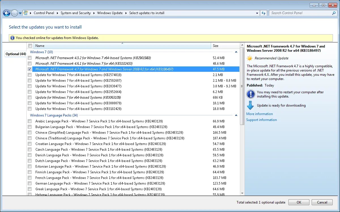Open the recent pages dropdown arrow
Viewport: 340px width, 212px height.
click(x=20, y=13)
